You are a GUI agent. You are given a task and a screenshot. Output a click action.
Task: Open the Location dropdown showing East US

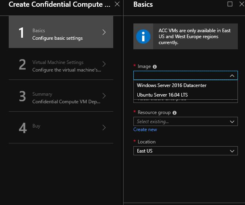(186, 151)
